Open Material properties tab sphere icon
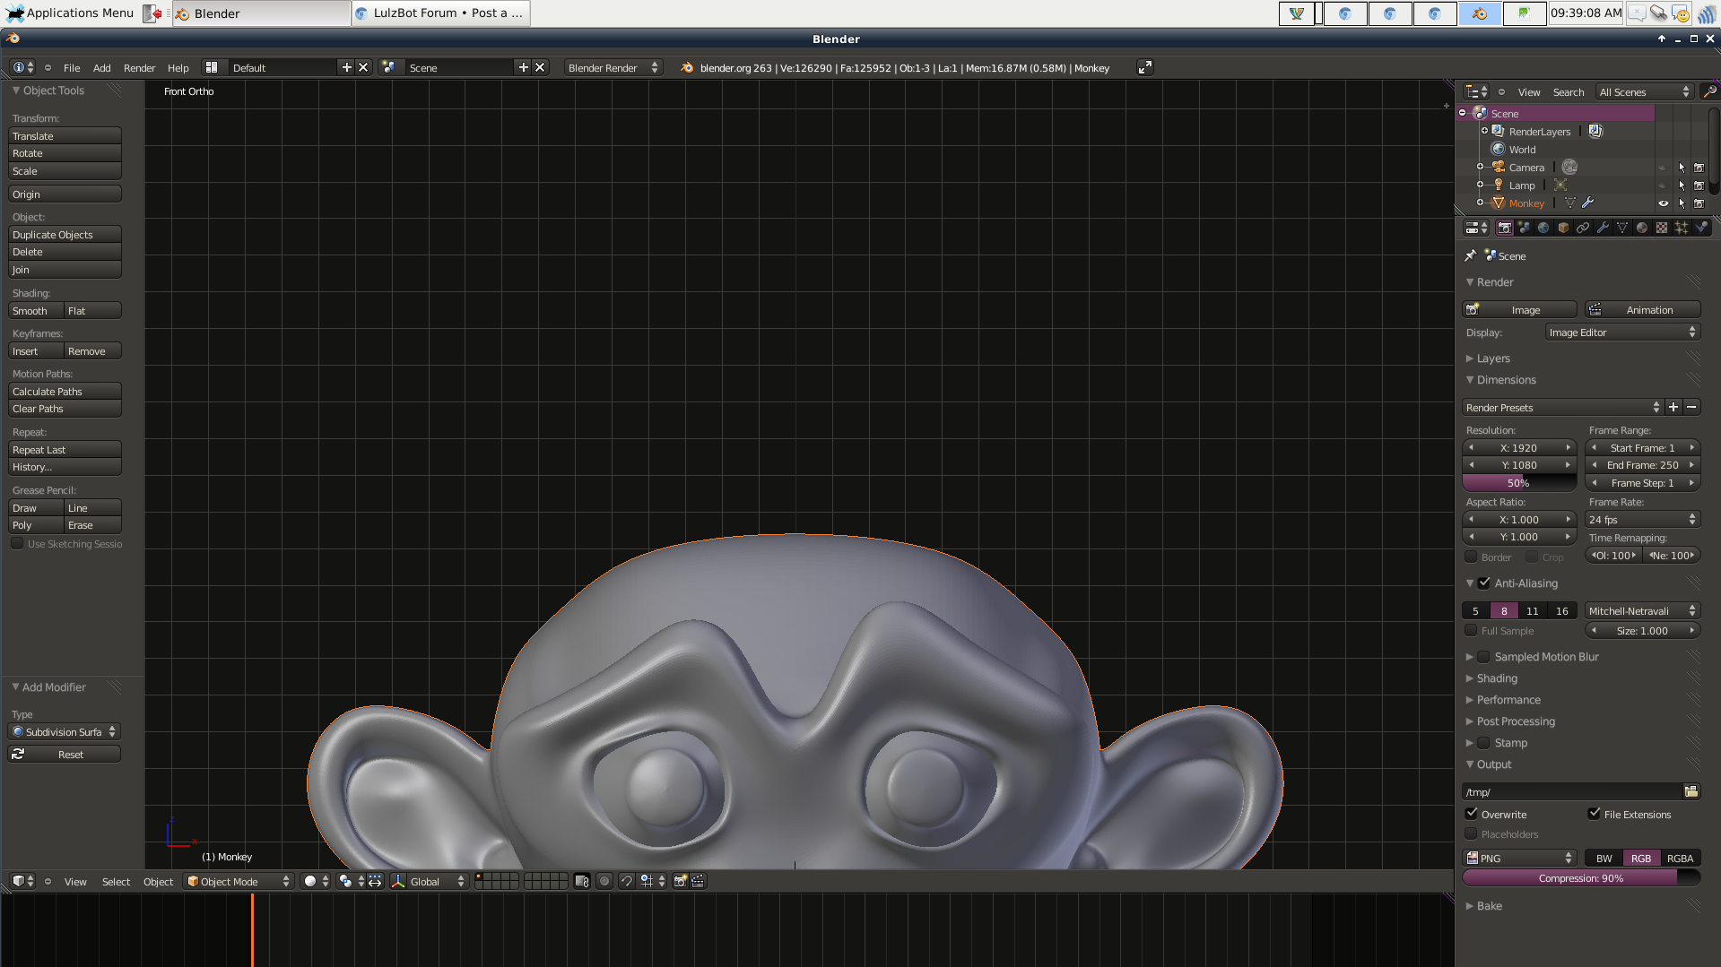This screenshot has height=967, width=1721. point(1642,228)
